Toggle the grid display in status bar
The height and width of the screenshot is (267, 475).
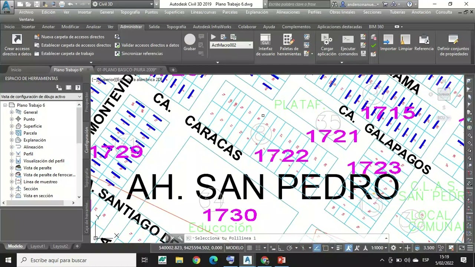coord(249,248)
